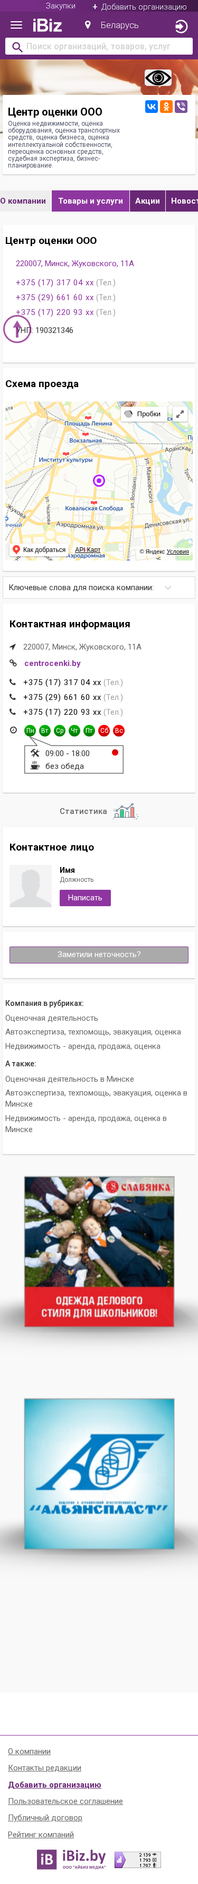Share via Odnoklassniki icon
Viewport: 198px width, 1884px height.
[166, 107]
